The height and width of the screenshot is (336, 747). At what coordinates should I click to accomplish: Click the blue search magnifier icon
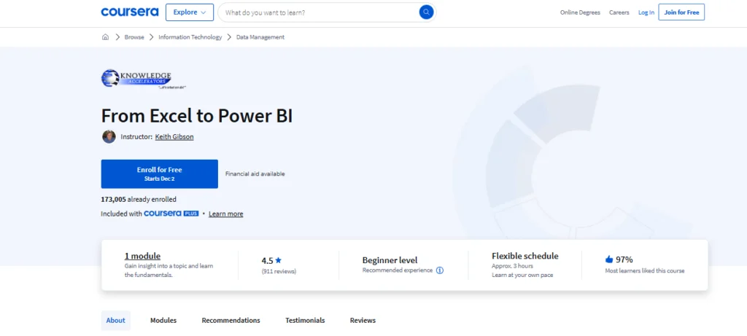click(x=426, y=12)
